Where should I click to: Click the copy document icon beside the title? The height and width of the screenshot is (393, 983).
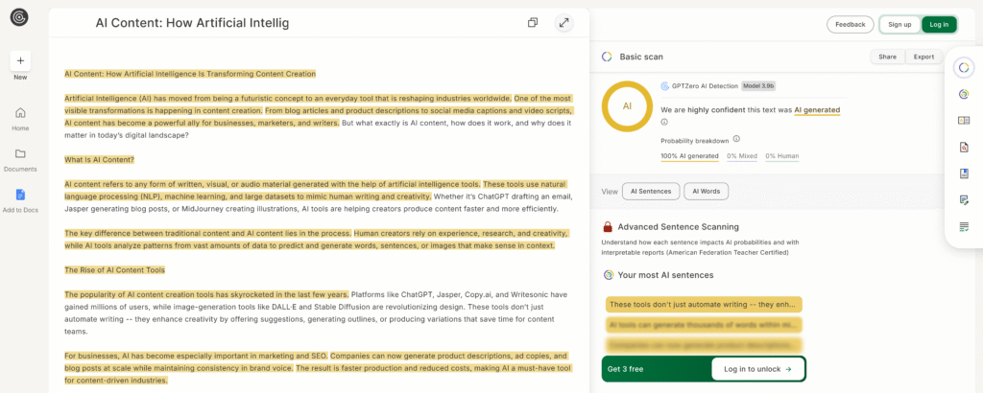(533, 23)
